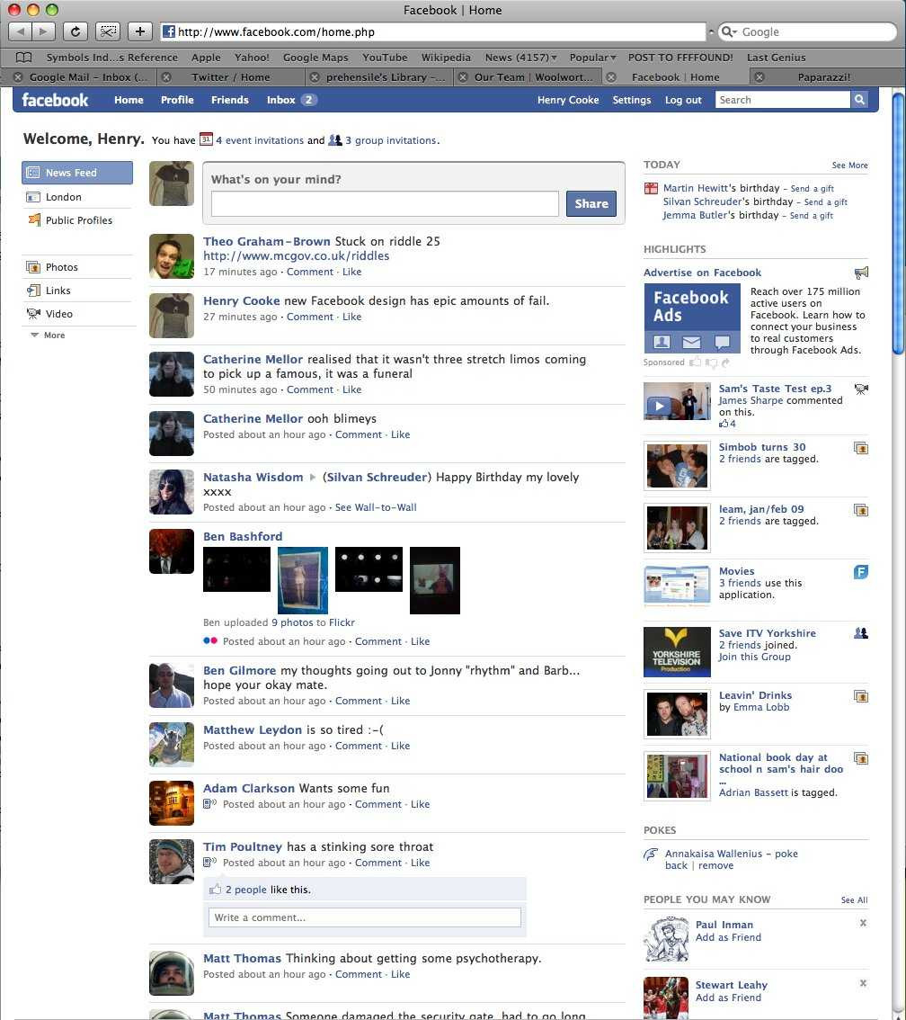
Task: Join the Save ITV Yorkshire group
Action: click(754, 657)
